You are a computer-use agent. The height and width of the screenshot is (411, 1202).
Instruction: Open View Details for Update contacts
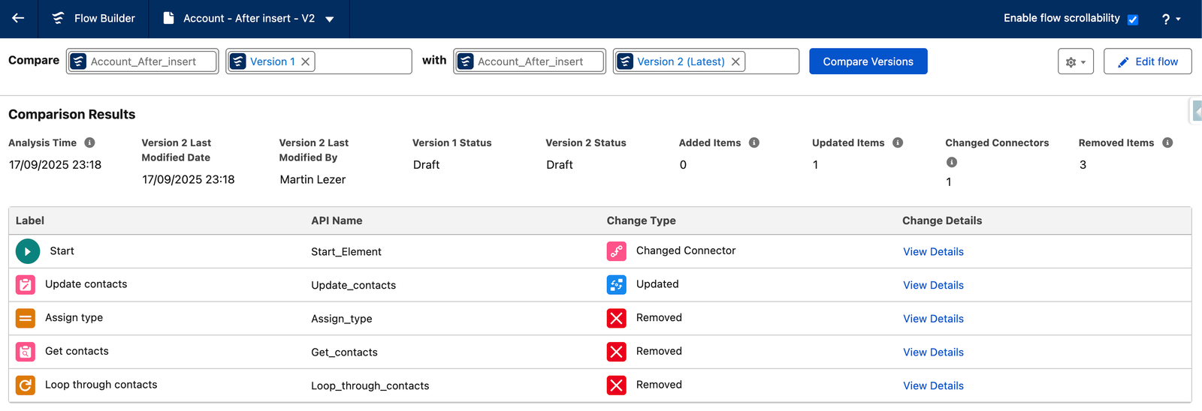click(x=933, y=285)
